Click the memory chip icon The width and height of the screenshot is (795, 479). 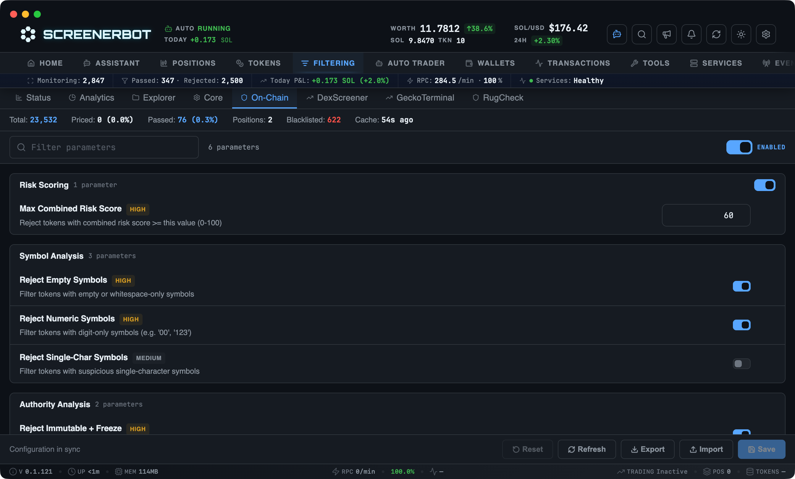click(x=119, y=472)
